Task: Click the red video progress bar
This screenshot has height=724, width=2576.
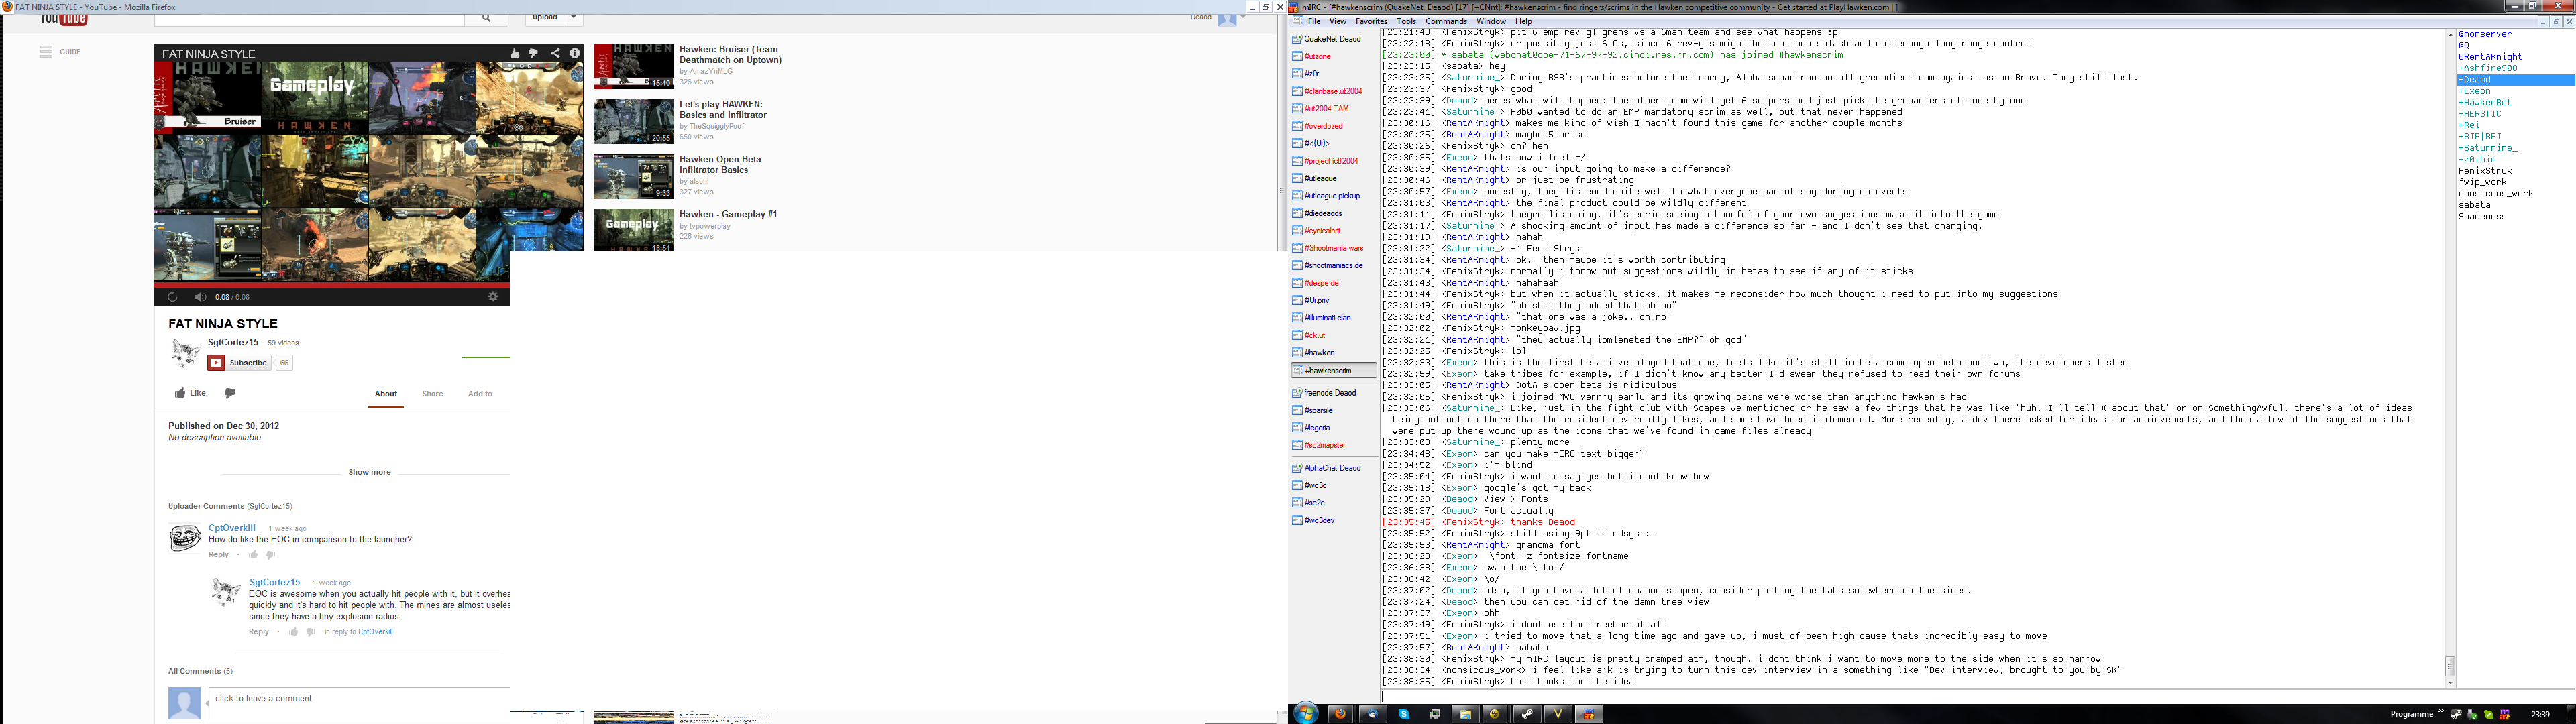Action: click(331, 285)
